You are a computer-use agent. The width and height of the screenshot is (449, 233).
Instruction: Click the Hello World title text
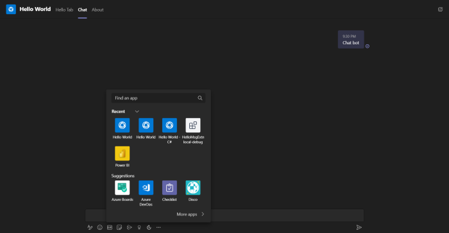35,9
